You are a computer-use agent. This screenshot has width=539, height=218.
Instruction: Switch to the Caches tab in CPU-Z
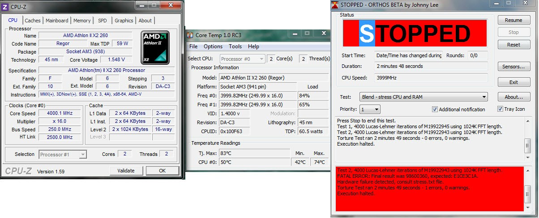(33, 21)
